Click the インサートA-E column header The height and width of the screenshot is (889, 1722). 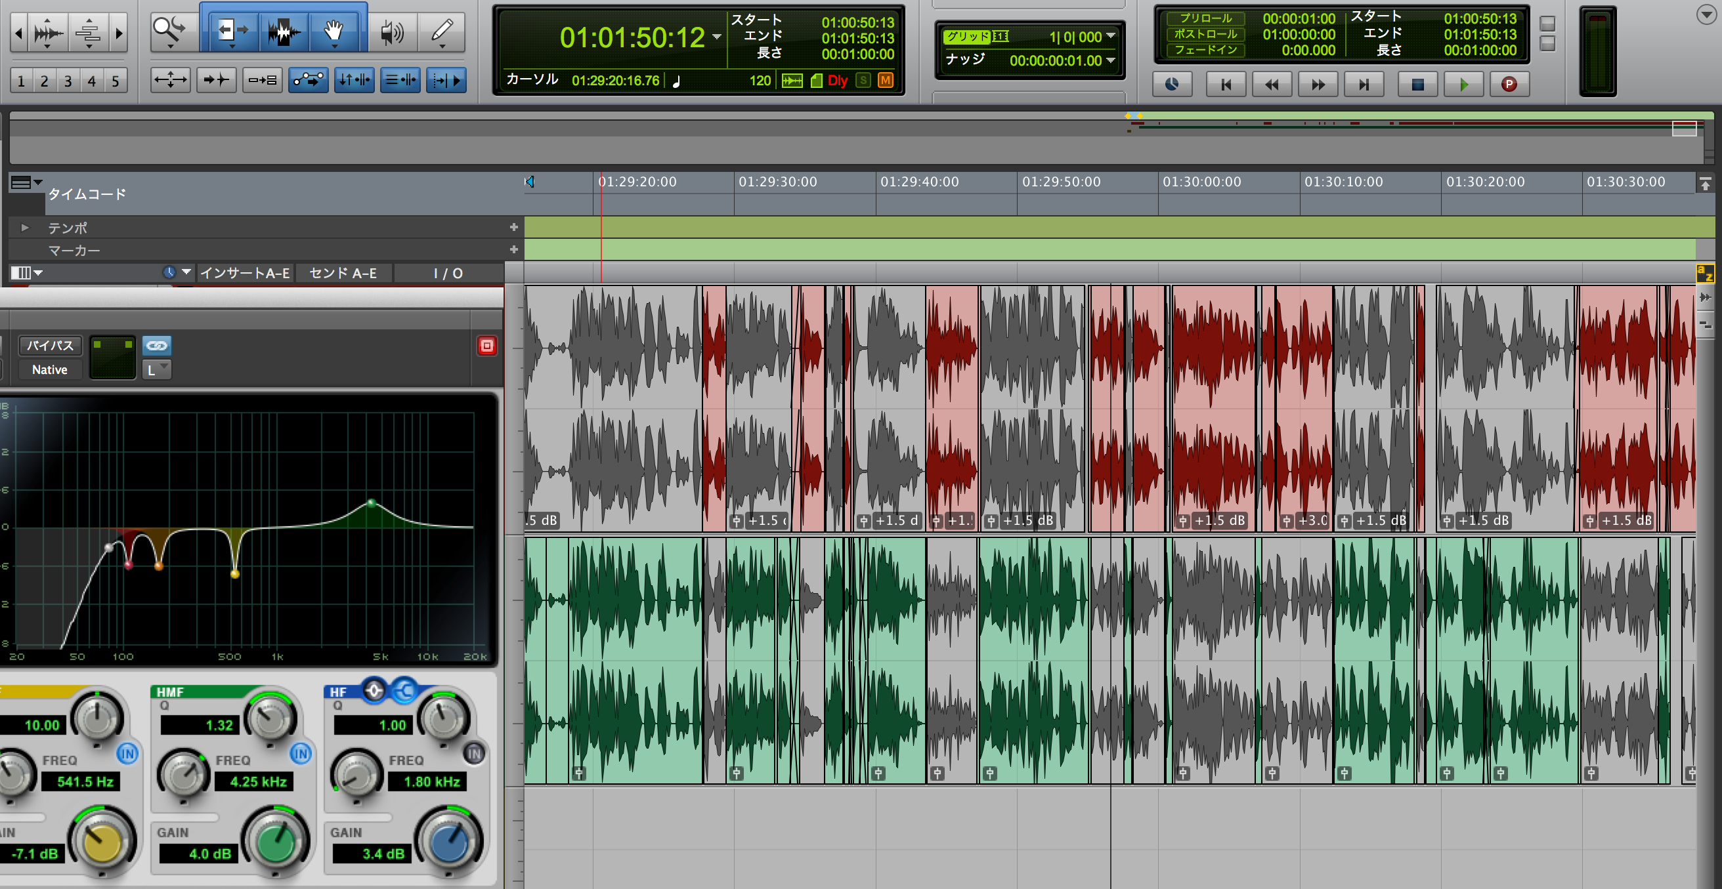pyautogui.click(x=245, y=273)
